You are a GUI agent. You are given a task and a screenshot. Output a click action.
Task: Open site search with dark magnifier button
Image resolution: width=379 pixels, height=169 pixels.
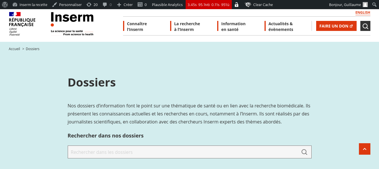tap(365, 26)
